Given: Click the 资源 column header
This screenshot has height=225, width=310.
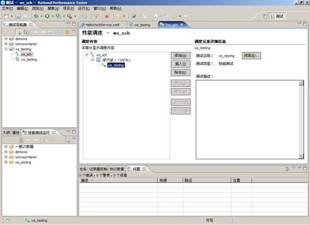Looking at the screenshot, I should coord(170,180).
